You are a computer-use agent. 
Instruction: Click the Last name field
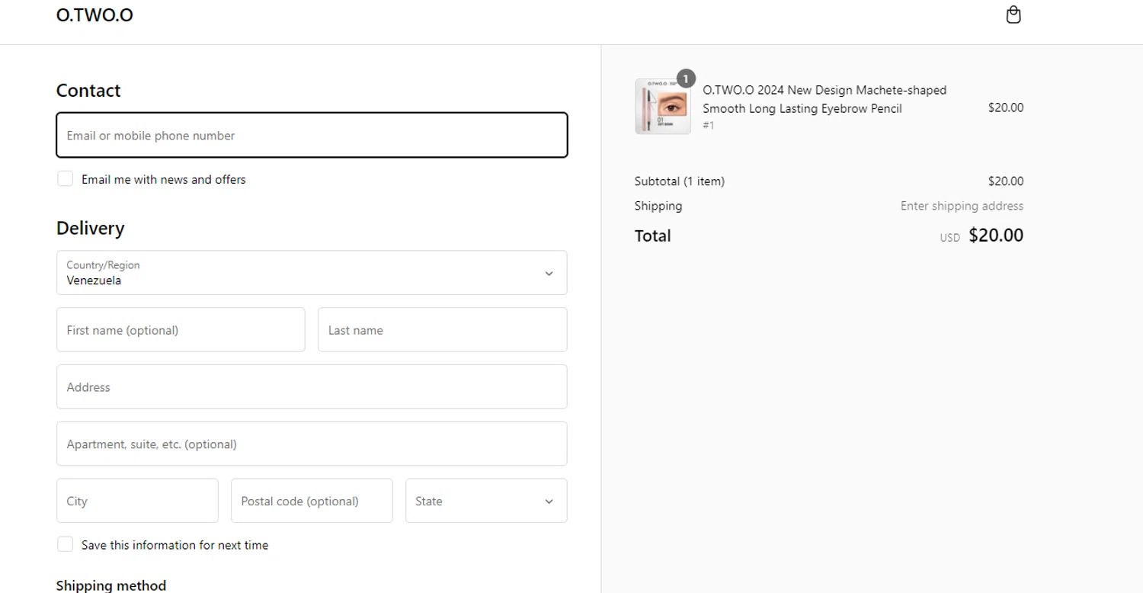(442, 330)
